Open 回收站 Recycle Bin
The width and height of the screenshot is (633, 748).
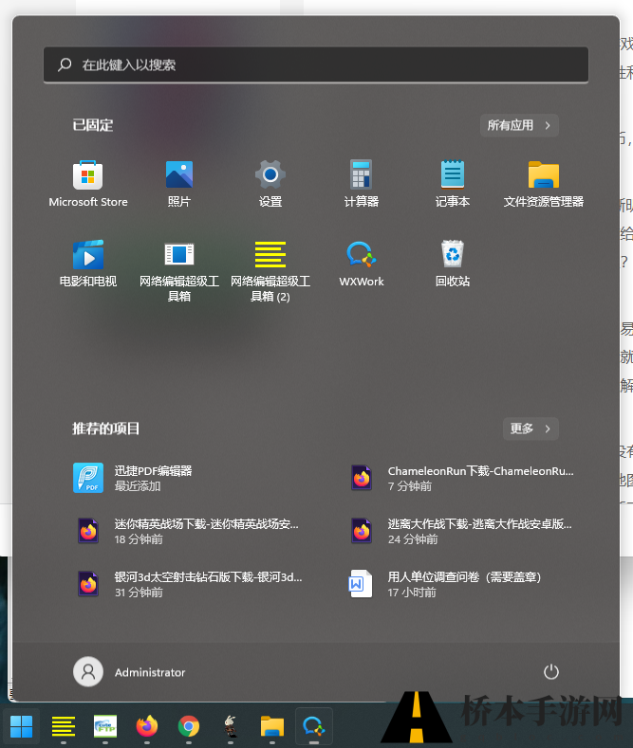(453, 264)
